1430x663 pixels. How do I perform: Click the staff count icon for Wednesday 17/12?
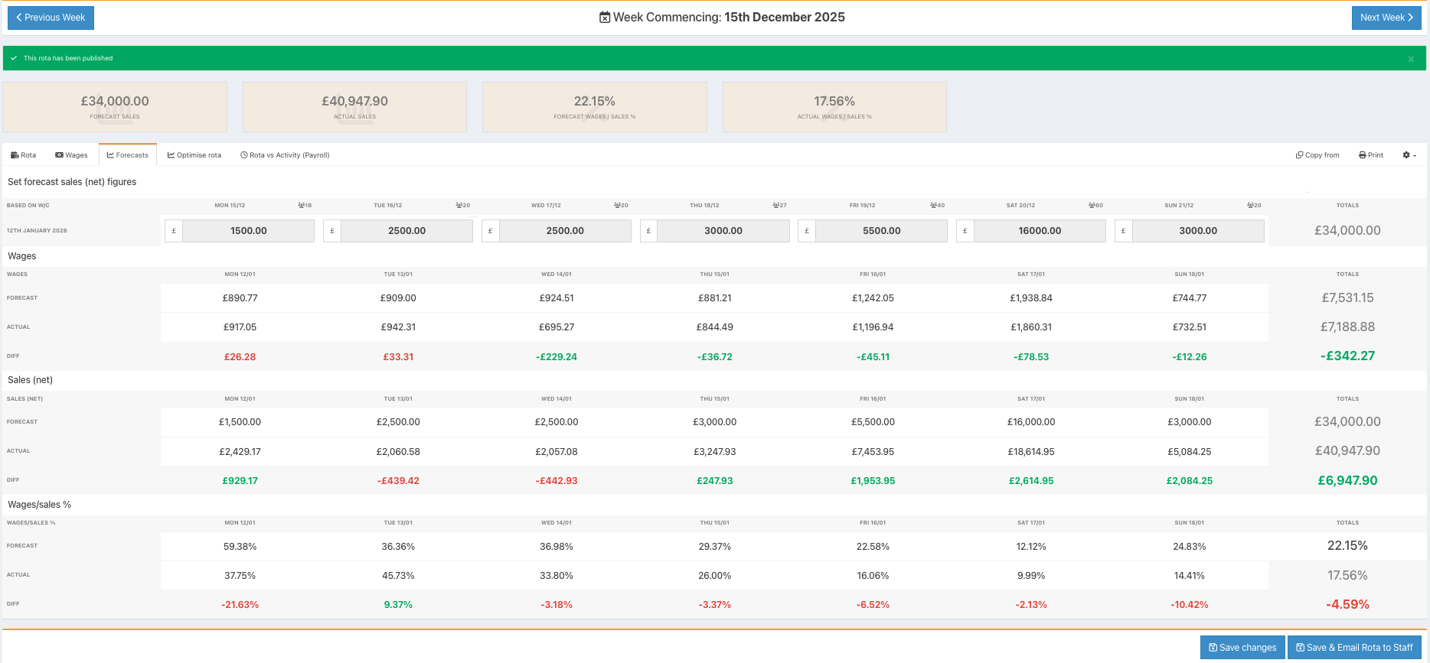pos(617,205)
